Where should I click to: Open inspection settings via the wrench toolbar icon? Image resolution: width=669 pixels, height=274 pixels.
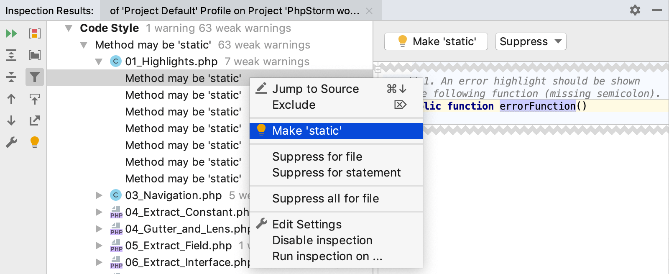click(x=12, y=142)
